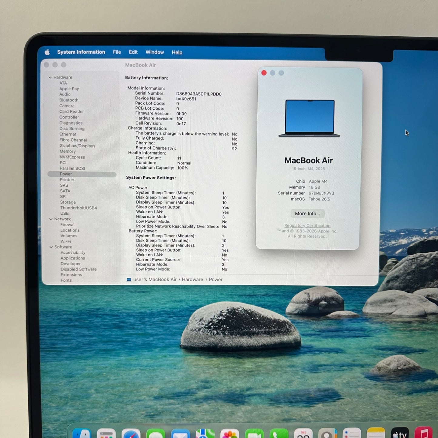
Task: Collapse the Software section
Action: click(x=51, y=247)
